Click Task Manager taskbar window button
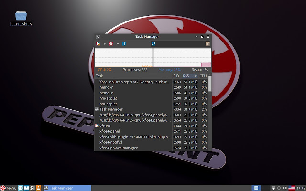Viewport: 306px width, 191px height. (x=67, y=188)
